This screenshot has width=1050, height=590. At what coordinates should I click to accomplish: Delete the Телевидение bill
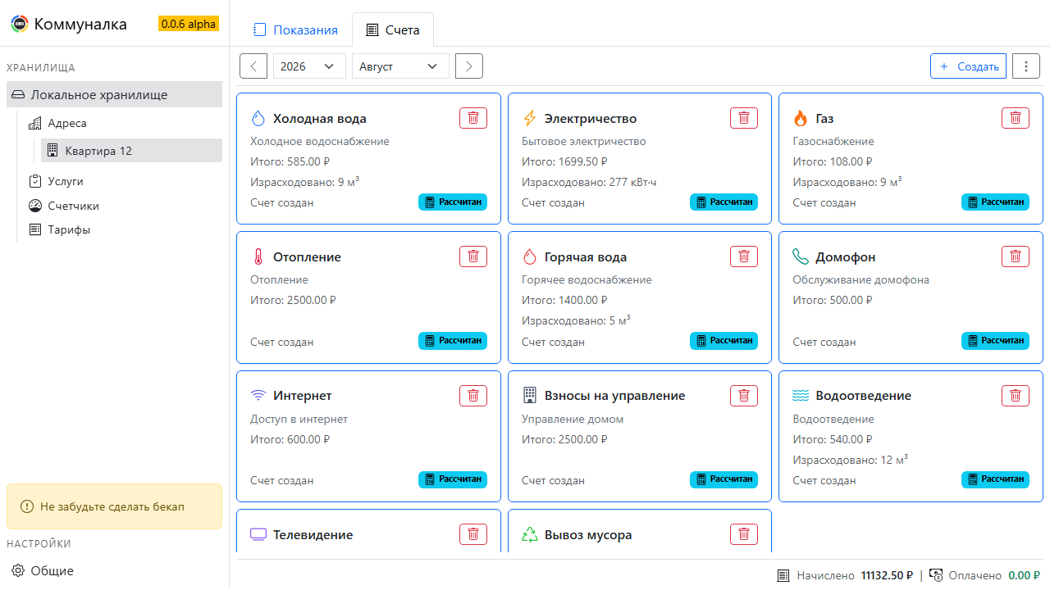473,534
